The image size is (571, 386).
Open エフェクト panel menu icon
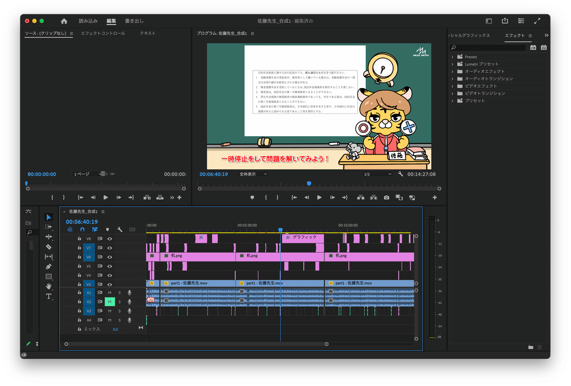click(530, 36)
